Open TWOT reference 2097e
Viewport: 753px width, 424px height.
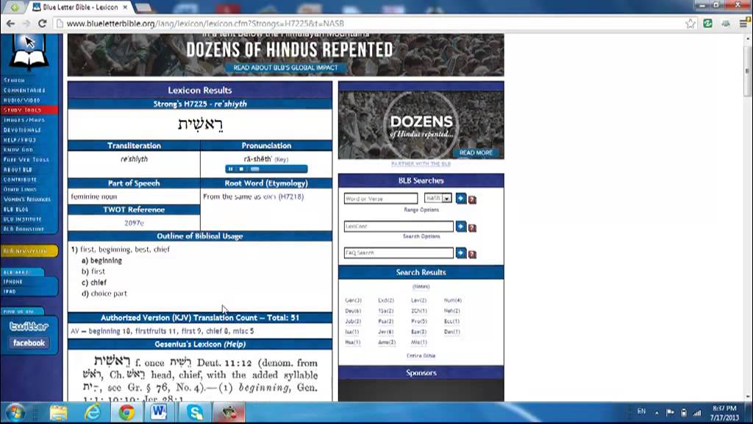(x=134, y=223)
